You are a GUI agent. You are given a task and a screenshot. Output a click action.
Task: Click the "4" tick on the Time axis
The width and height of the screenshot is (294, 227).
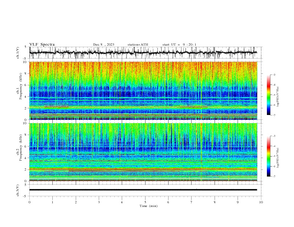(122, 202)
